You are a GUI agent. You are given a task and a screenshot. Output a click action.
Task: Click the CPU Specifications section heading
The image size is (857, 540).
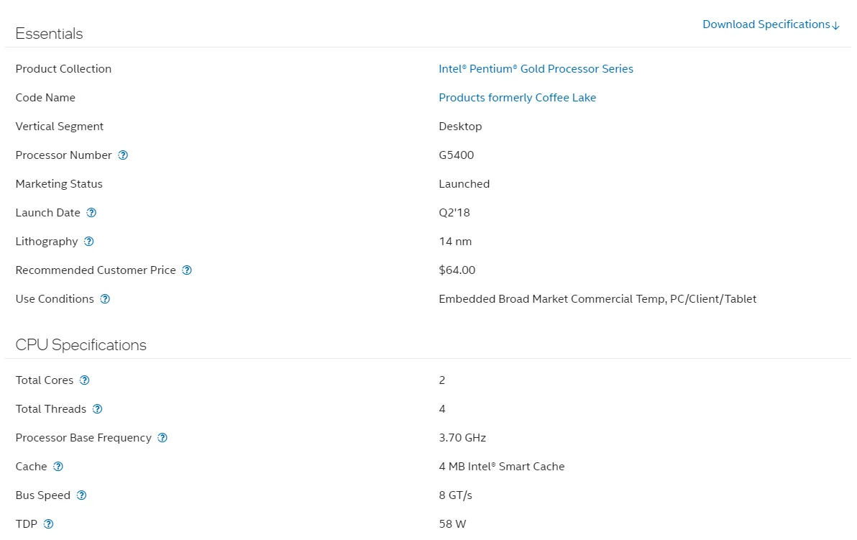(x=81, y=345)
